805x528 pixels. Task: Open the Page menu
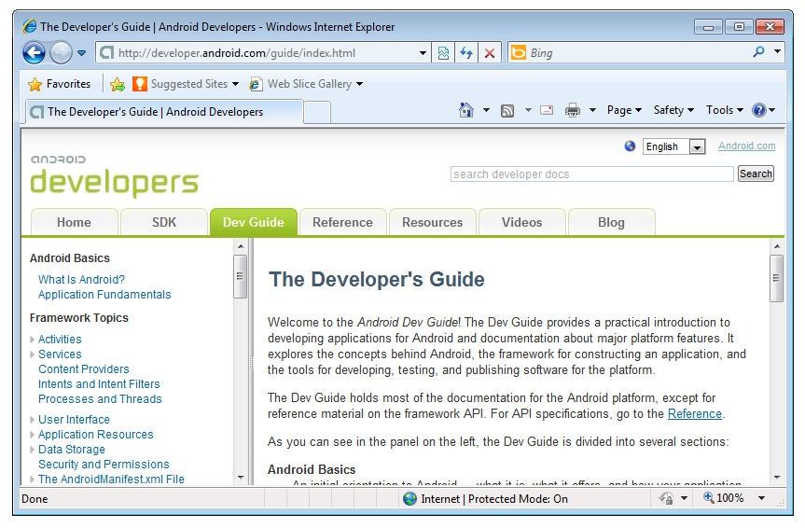click(x=624, y=110)
